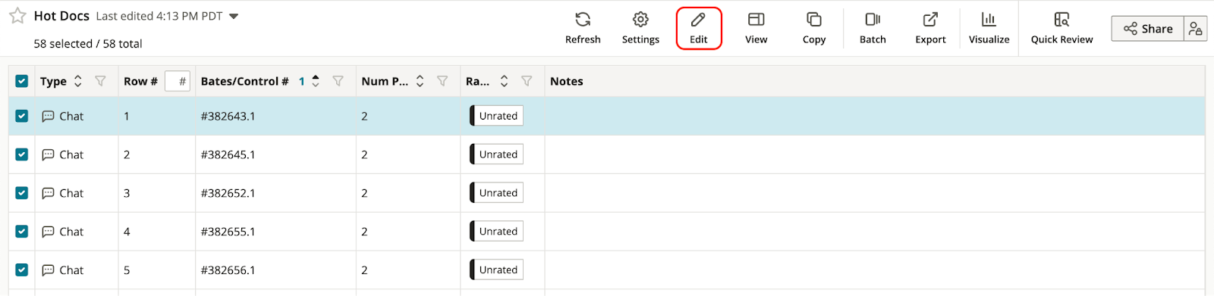The width and height of the screenshot is (1214, 296).
Task: Click the Share button
Action: [1148, 29]
